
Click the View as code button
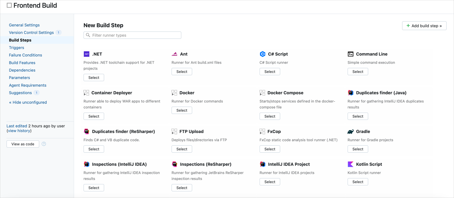pyautogui.click(x=23, y=144)
